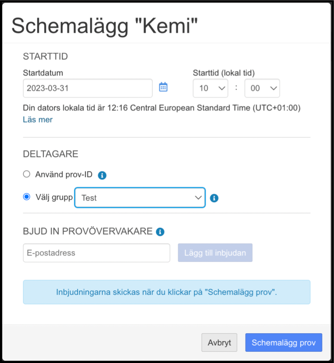Click info icon next to Använd prov-ID
The width and height of the screenshot is (334, 363).
pyautogui.click(x=102, y=175)
